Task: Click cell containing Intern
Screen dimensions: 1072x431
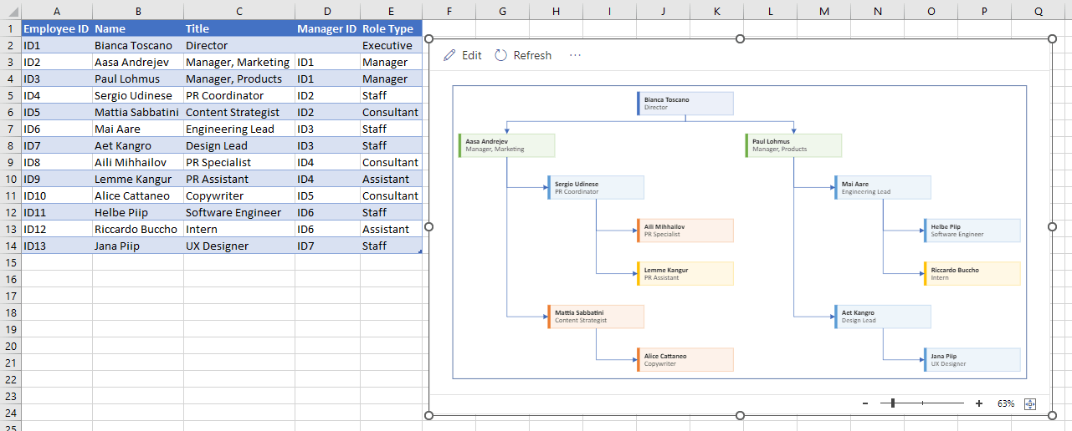Action: (239, 229)
